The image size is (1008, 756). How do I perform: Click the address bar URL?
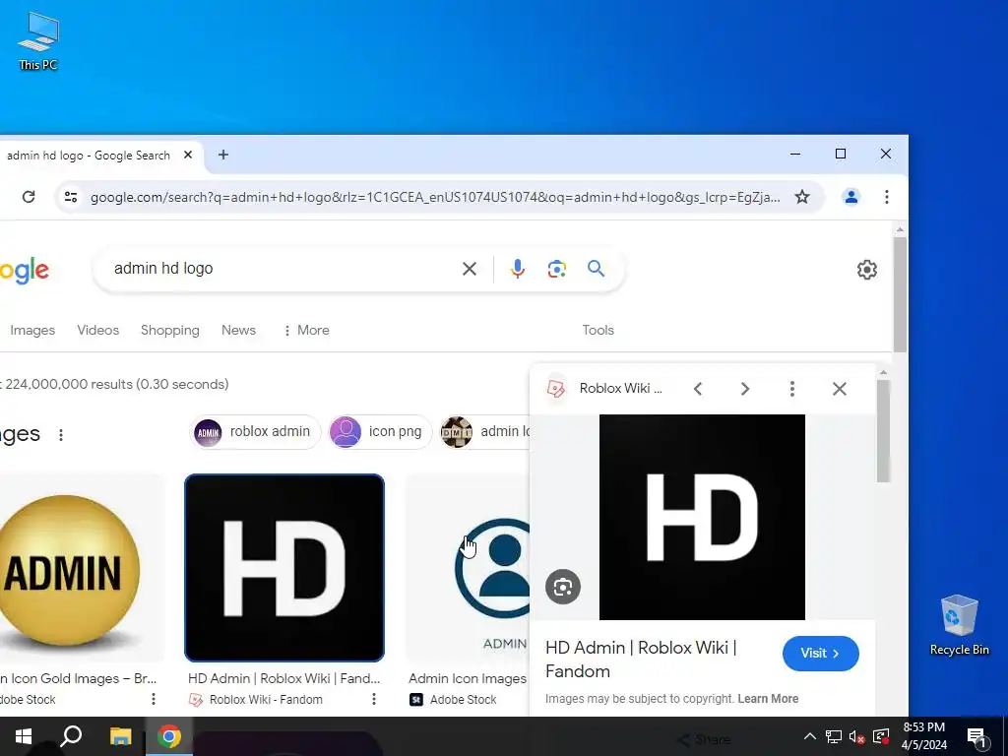click(434, 197)
